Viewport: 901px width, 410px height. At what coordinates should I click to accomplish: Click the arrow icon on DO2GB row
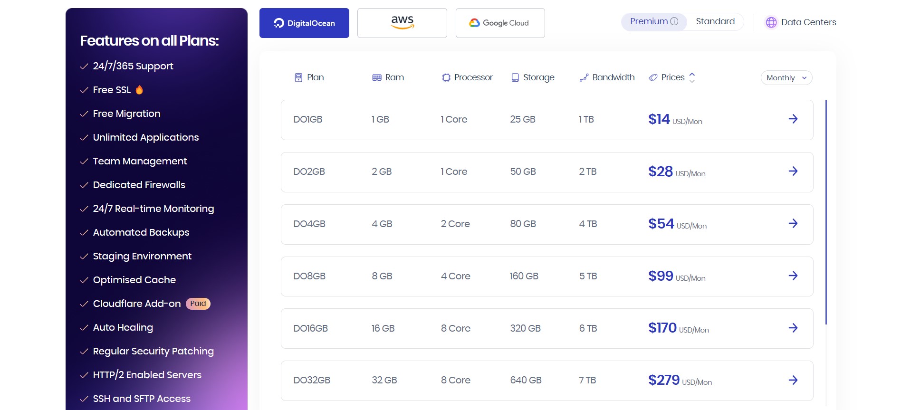pyautogui.click(x=793, y=172)
